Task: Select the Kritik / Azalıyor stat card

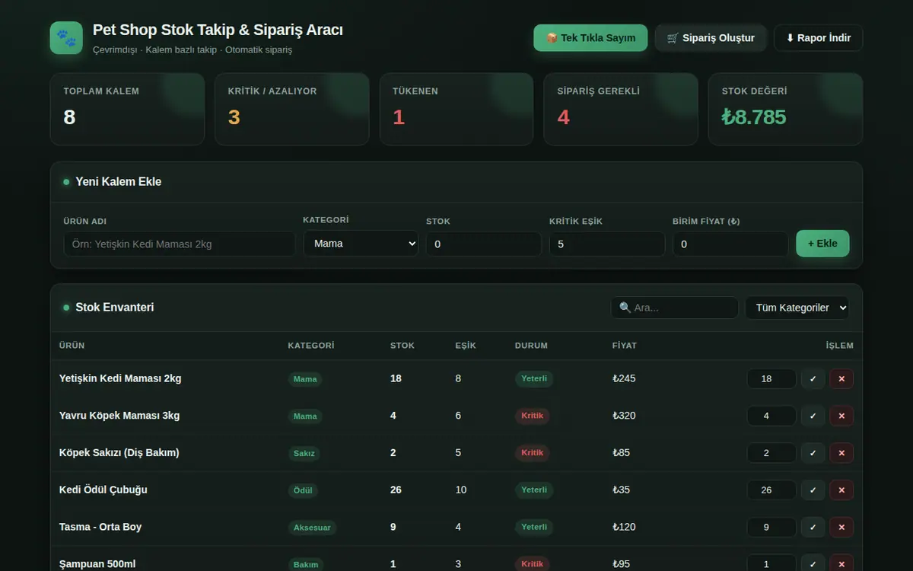Action: coord(292,109)
